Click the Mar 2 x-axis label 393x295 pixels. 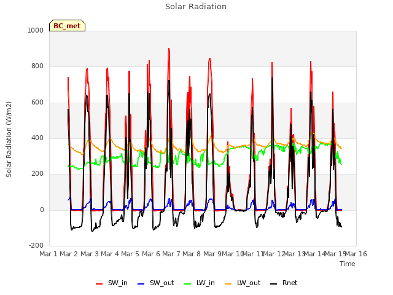[69, 254]
